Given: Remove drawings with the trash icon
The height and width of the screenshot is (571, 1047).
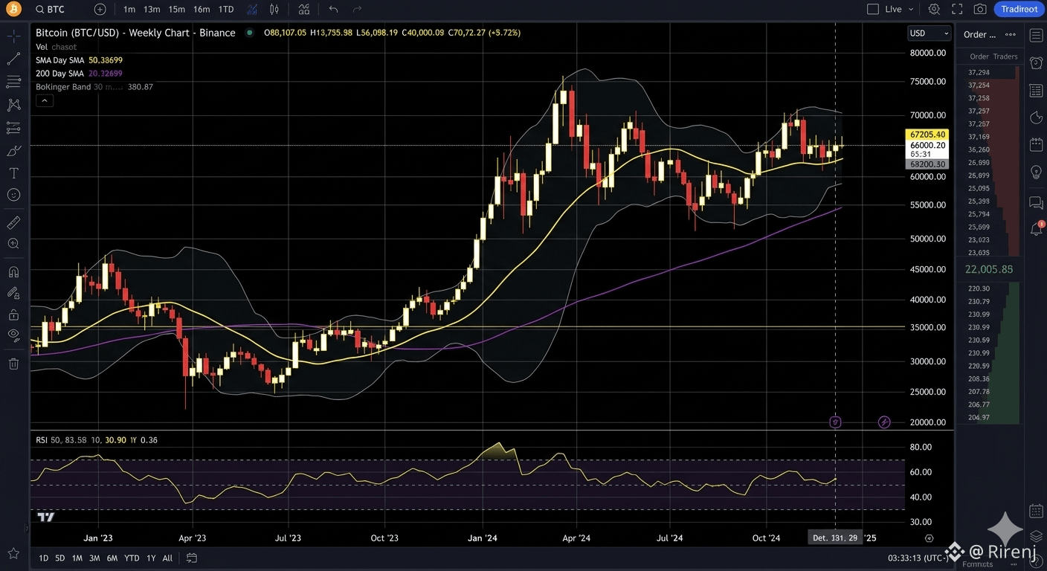Looking at the screenshot, I should (x=13, y=364).
